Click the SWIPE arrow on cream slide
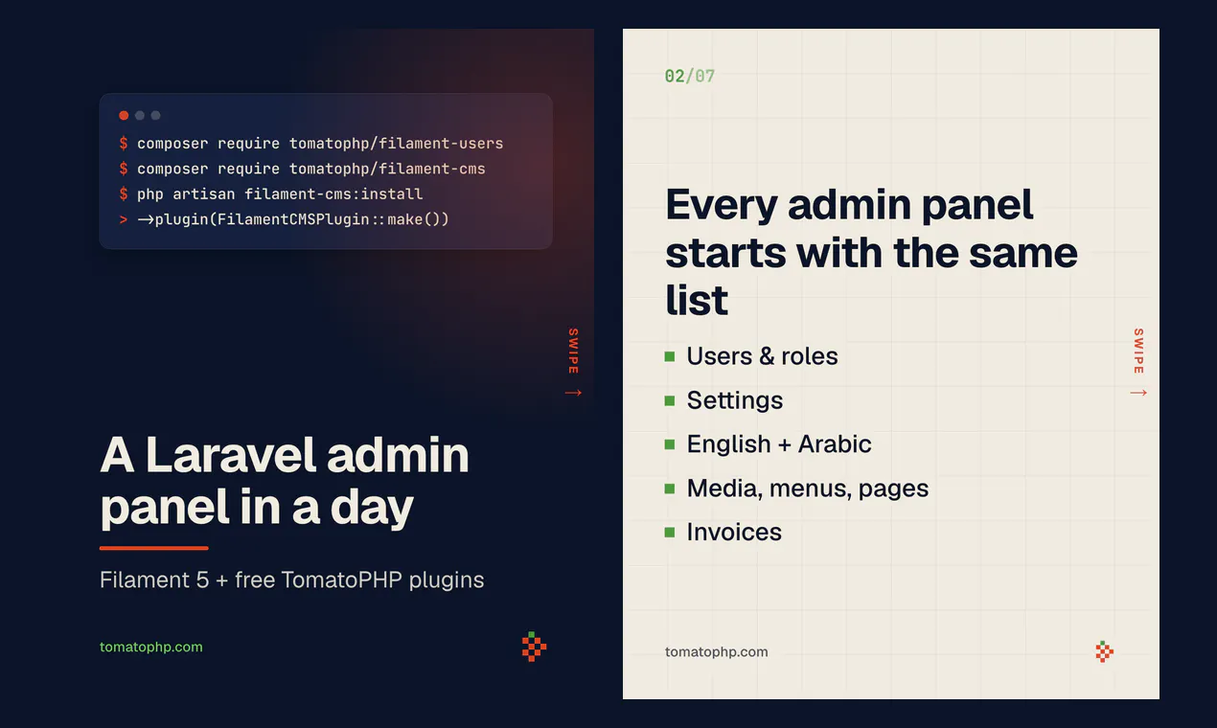 1138,392
